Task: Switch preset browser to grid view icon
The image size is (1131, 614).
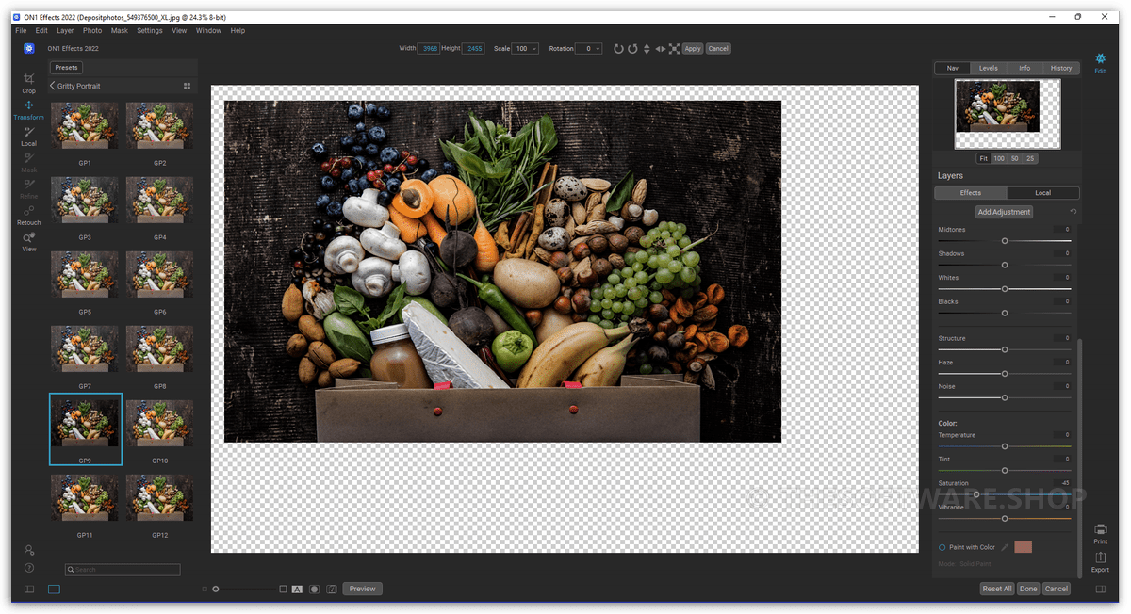Action: [187, 86]
